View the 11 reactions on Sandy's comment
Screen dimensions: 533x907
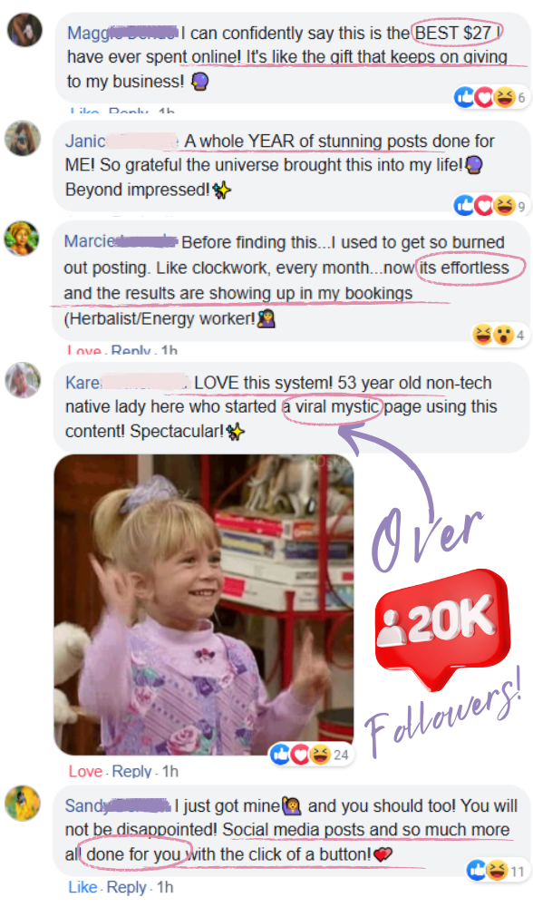point(497,870)
